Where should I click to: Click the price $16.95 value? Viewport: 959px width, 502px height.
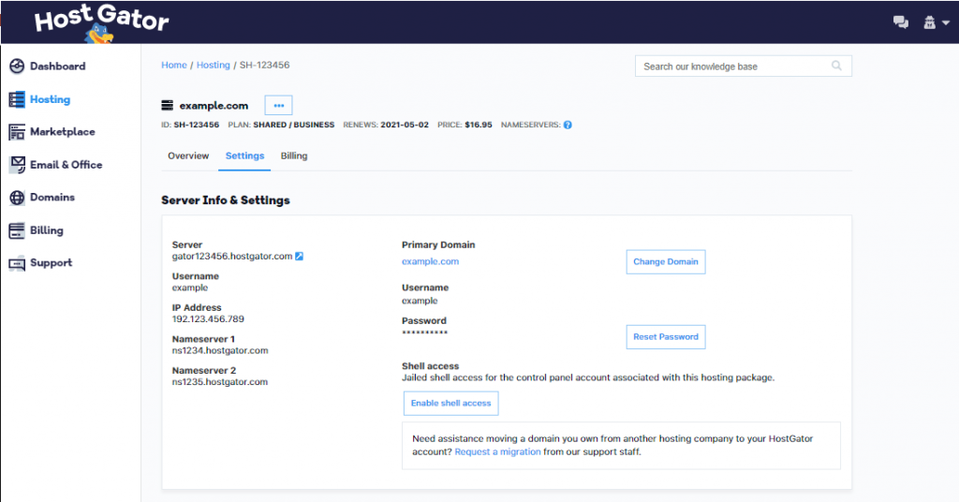pyautogui.click(x=479, y=125)
